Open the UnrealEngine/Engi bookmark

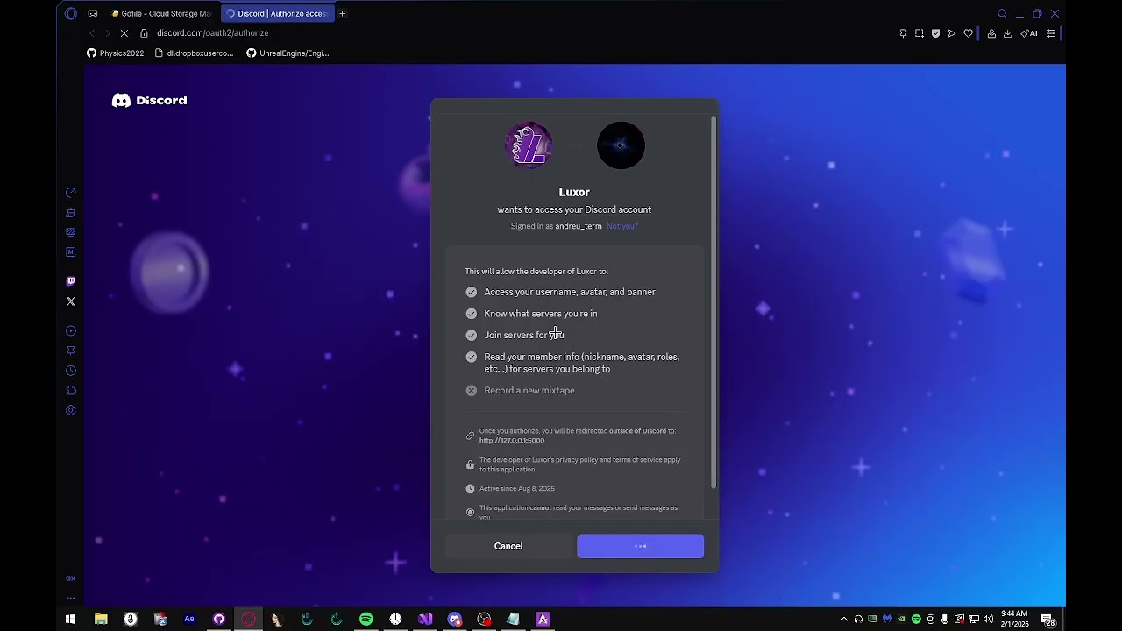click(288, 53)
